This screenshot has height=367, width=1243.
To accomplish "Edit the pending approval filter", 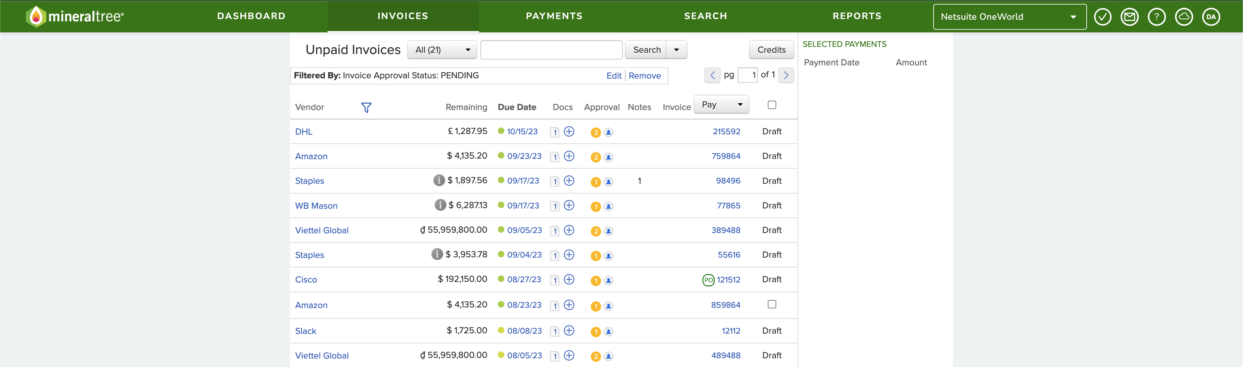I will click(614, 76).
